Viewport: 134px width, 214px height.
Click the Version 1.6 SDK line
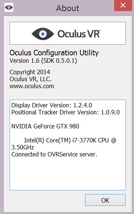(x=43, y=61)
